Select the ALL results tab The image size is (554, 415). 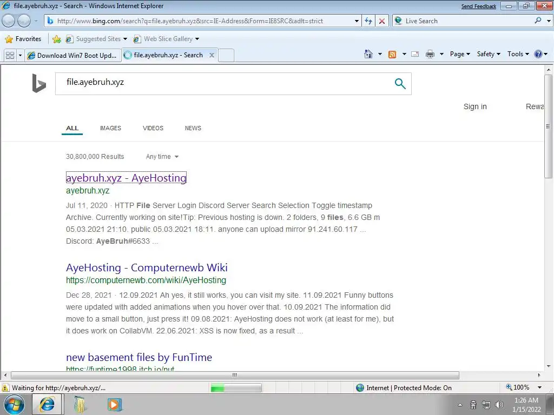pos(72,128)
